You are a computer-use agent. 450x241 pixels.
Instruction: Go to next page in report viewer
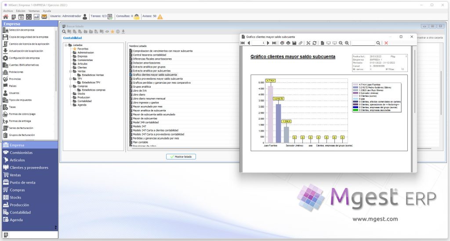[x=268, y=43]
